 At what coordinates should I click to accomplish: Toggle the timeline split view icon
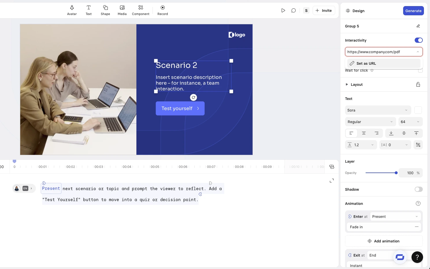pos(332,167)
